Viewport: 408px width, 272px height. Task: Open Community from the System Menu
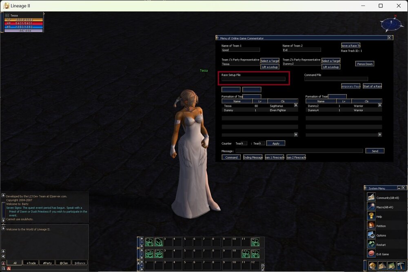pos(371,198)
